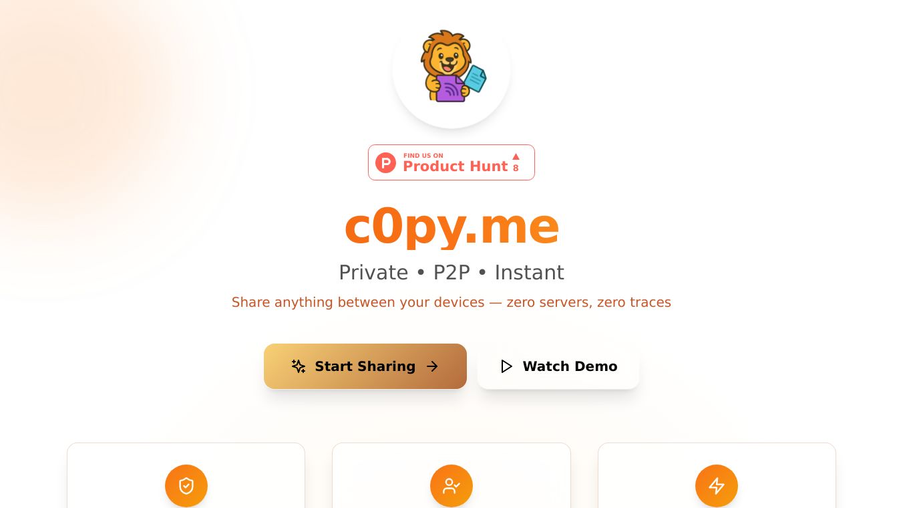Click the upvote triangle showing 8
Image resolution: width=903 pixels, height=508 pixels.
(x=516, y=162)
